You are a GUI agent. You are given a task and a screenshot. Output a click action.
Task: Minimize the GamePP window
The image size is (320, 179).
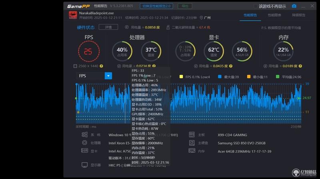pyautogui.click(x=303, y=6)
